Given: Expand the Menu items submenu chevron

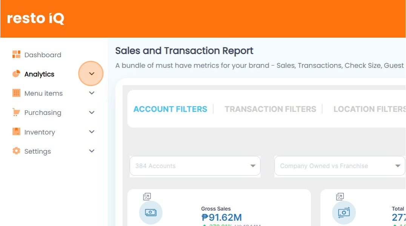Looking at the screenshot, I should pyautogui.click(x=91, y=93).
